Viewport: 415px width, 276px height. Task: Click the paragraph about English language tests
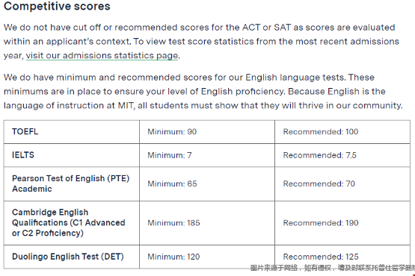coord(203,92)
